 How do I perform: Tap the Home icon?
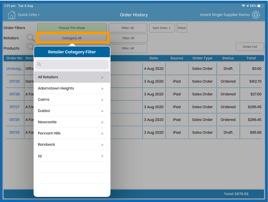(11, 15)
